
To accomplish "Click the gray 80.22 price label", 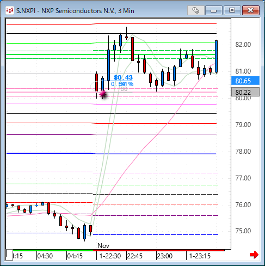I will [x=245, y=92].
